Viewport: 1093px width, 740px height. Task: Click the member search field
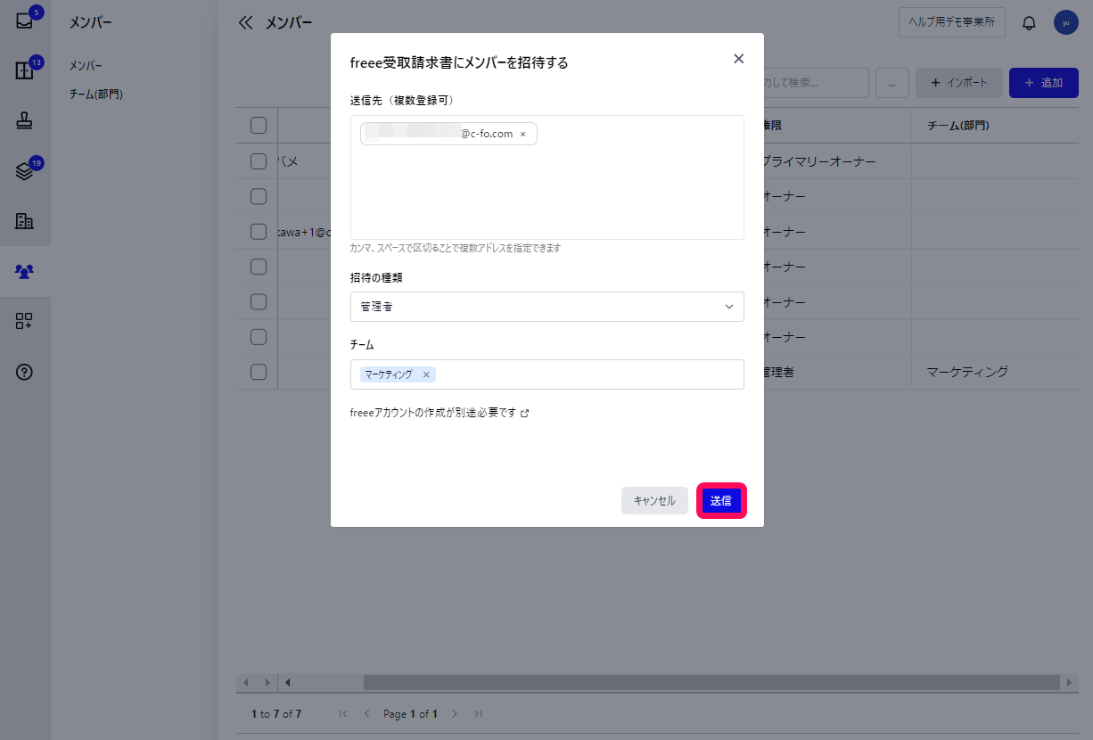(816, 83)
